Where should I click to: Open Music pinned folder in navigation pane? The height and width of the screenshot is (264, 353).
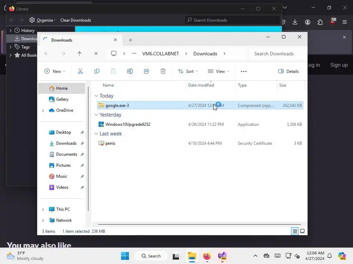(x=62, y=176)
